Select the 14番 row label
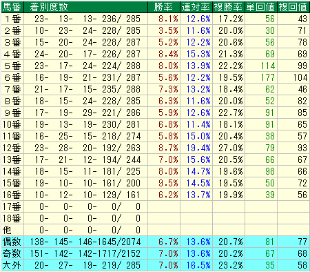Image resolution: width=310 pixels, height=272 pixels. pos(12,171)
